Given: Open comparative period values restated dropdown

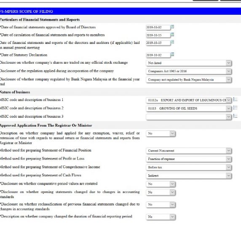Looking at the screenshot, I should pyautogui.click(x=161, y=184).
